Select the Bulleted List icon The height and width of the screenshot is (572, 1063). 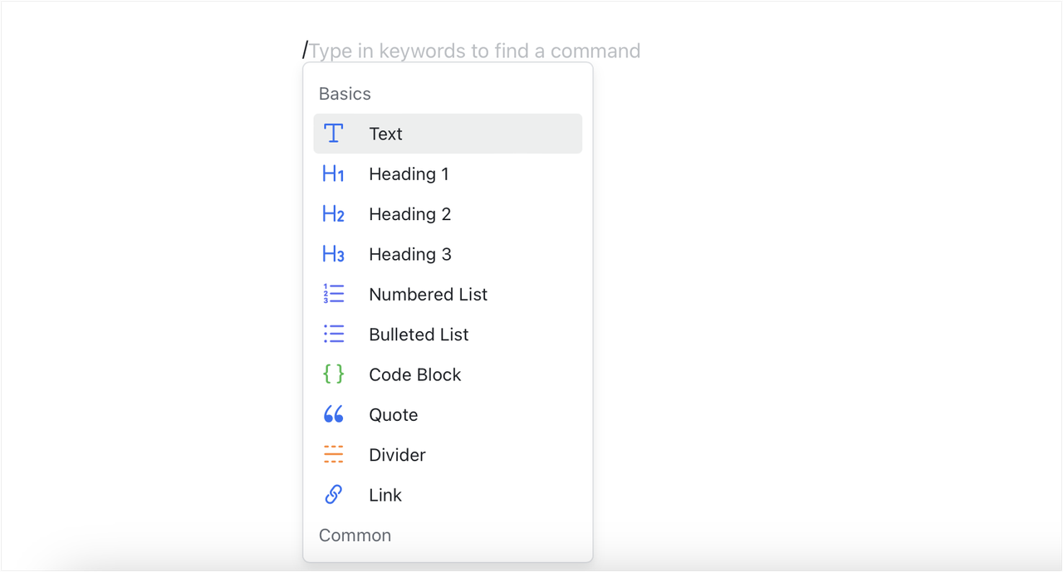pos(332,334)
